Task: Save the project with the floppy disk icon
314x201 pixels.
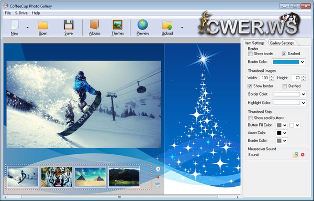Action: pyautogui.click(x=69, y=25)
